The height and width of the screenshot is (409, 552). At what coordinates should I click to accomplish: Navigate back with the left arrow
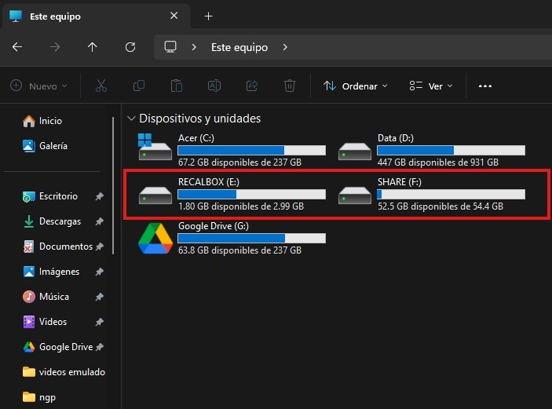coord(17,47)
